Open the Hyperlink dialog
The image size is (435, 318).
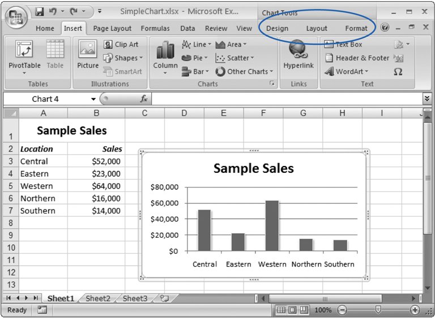pyautogui.click(x=298, y=55)
